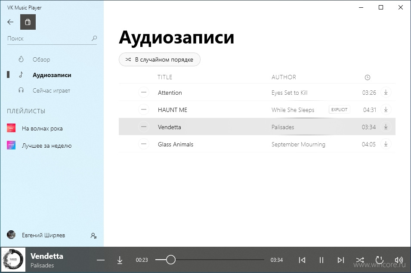Click duration 04:05 of Glass Animals
Viewport: 411px width, 273px height.
click(368, 144)
